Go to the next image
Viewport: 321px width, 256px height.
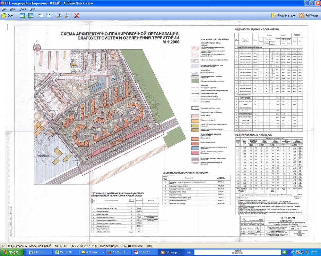(x=31, y=15)
